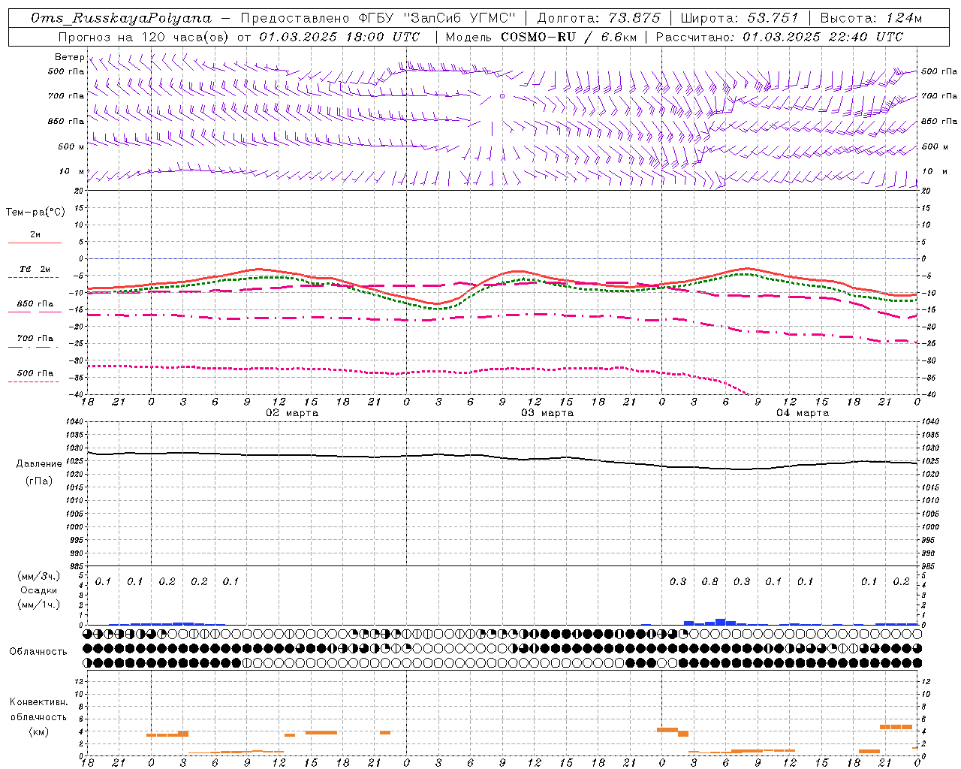Click the "0.8" three-hour precipitation value
The width and height of the screenshot is (961, 769).
[x=709, y=581]
